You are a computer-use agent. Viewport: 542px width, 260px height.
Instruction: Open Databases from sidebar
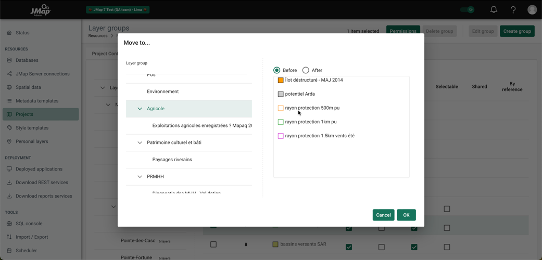[x=27, y=60]
